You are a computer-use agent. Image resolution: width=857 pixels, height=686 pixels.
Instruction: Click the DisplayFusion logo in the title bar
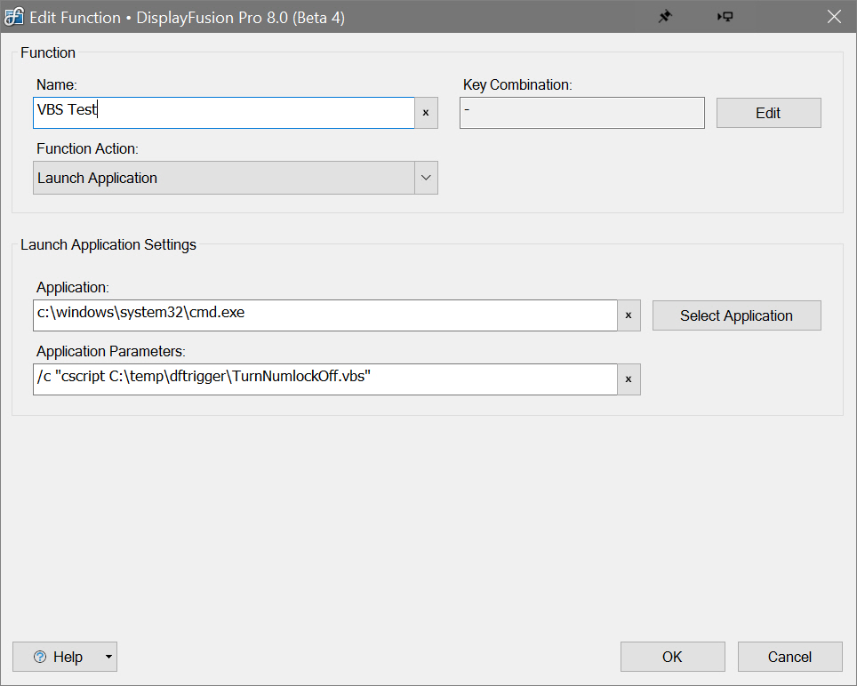(x=14, y=17)
